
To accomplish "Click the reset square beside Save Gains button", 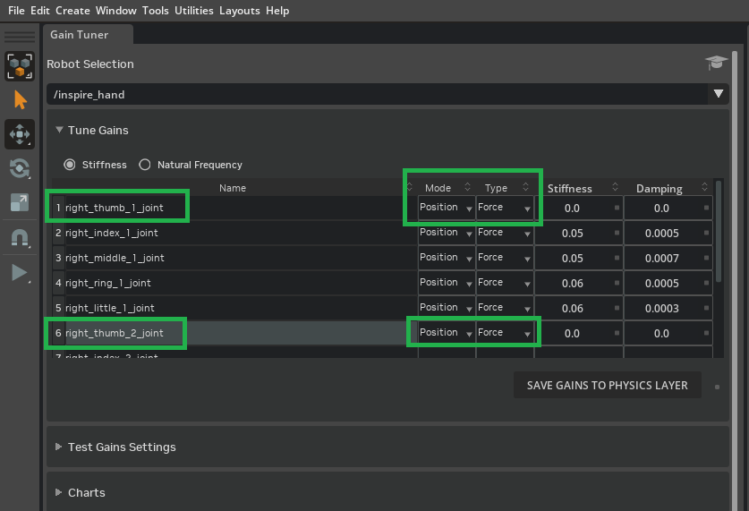I will (717, 387).
